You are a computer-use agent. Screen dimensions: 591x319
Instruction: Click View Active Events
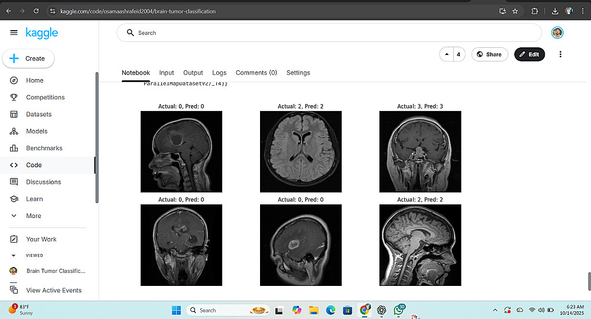54,290
